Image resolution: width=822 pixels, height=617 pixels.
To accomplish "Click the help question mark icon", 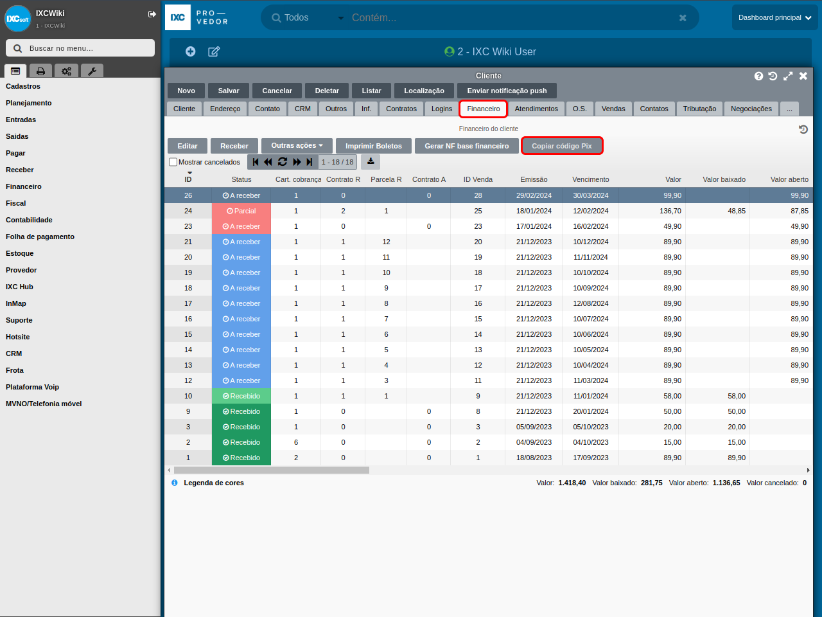I will (x=758, y=76).
